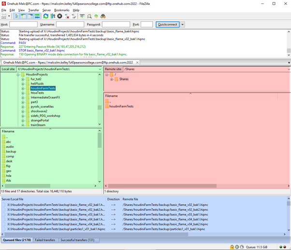Expand the remote Shares folder node
291x250 pixels.
click(x=112, y=79)
